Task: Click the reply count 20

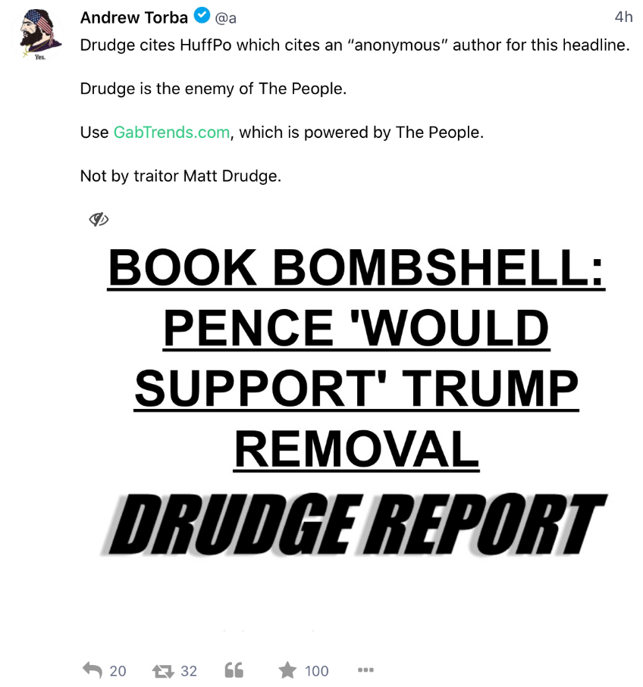Action: click(118, 671)
